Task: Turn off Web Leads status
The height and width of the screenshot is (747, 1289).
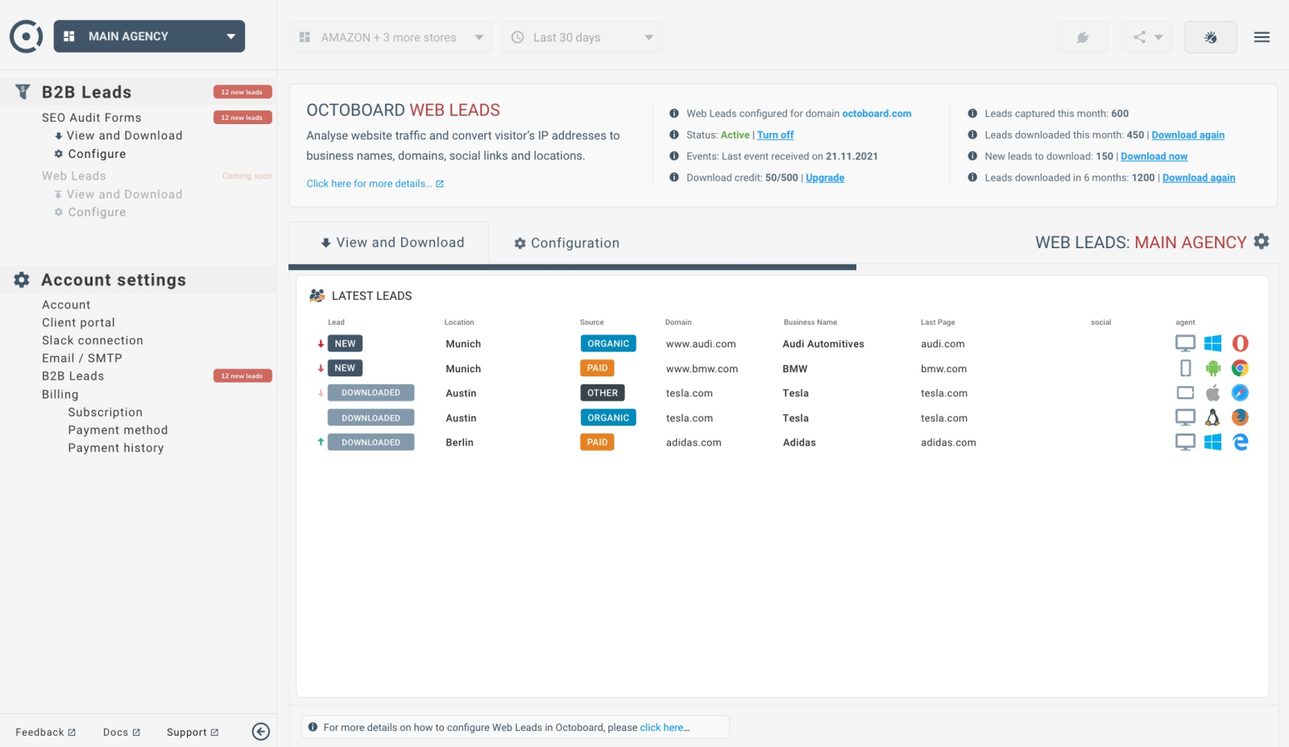Action: [775, 135]
